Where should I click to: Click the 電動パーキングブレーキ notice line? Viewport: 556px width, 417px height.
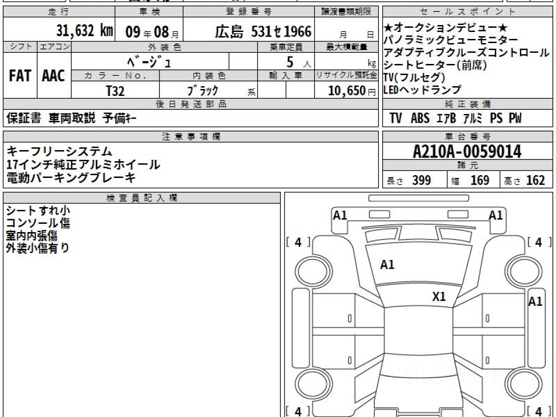point(71,177)
